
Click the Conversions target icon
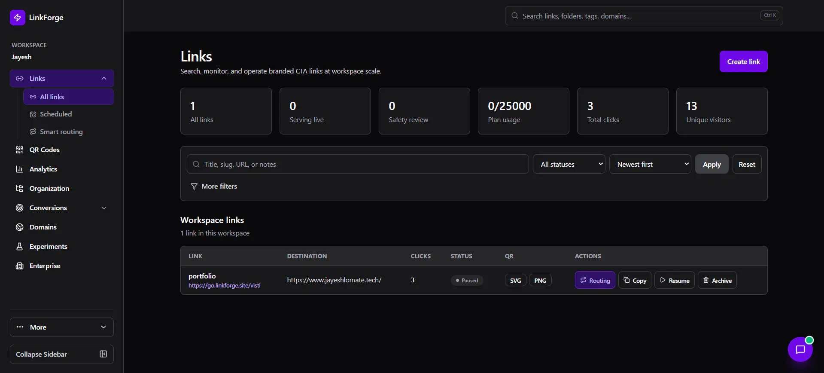20,208
